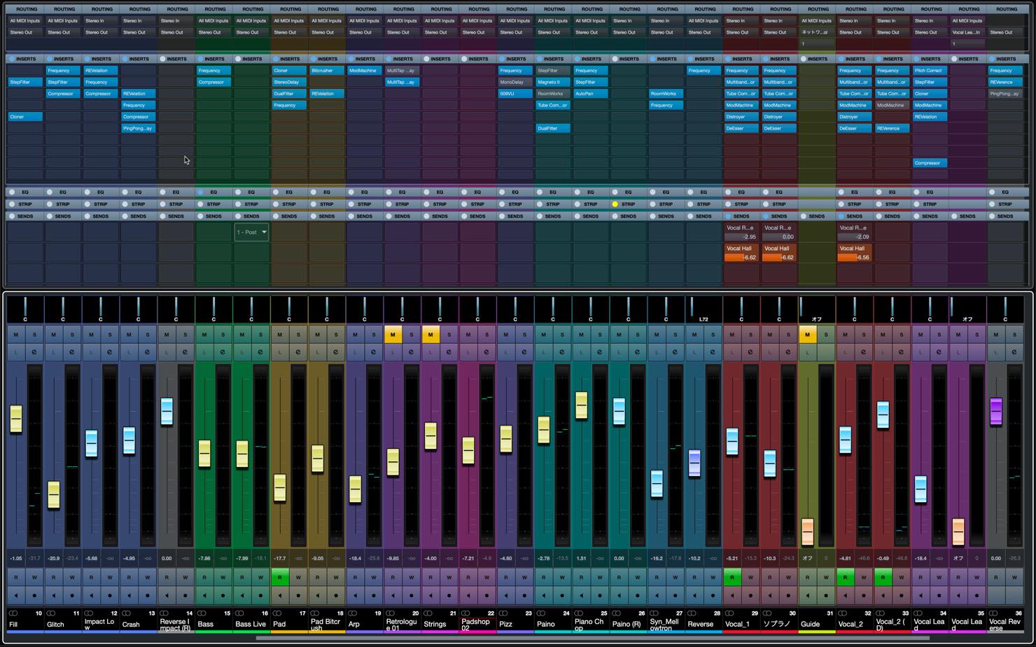The image size is (1036, 647).
Task: Bypass EQ on the Bass channel
Action: pyautogui.click(x=200, y=192)
